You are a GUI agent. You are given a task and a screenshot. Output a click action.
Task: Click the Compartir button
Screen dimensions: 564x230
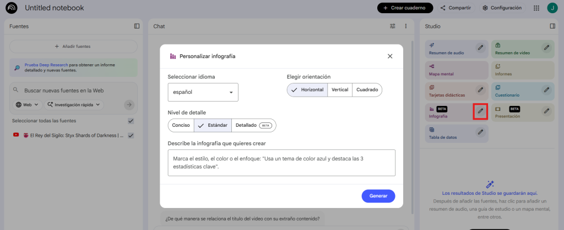pyautogui.click(x=455, y=8)
